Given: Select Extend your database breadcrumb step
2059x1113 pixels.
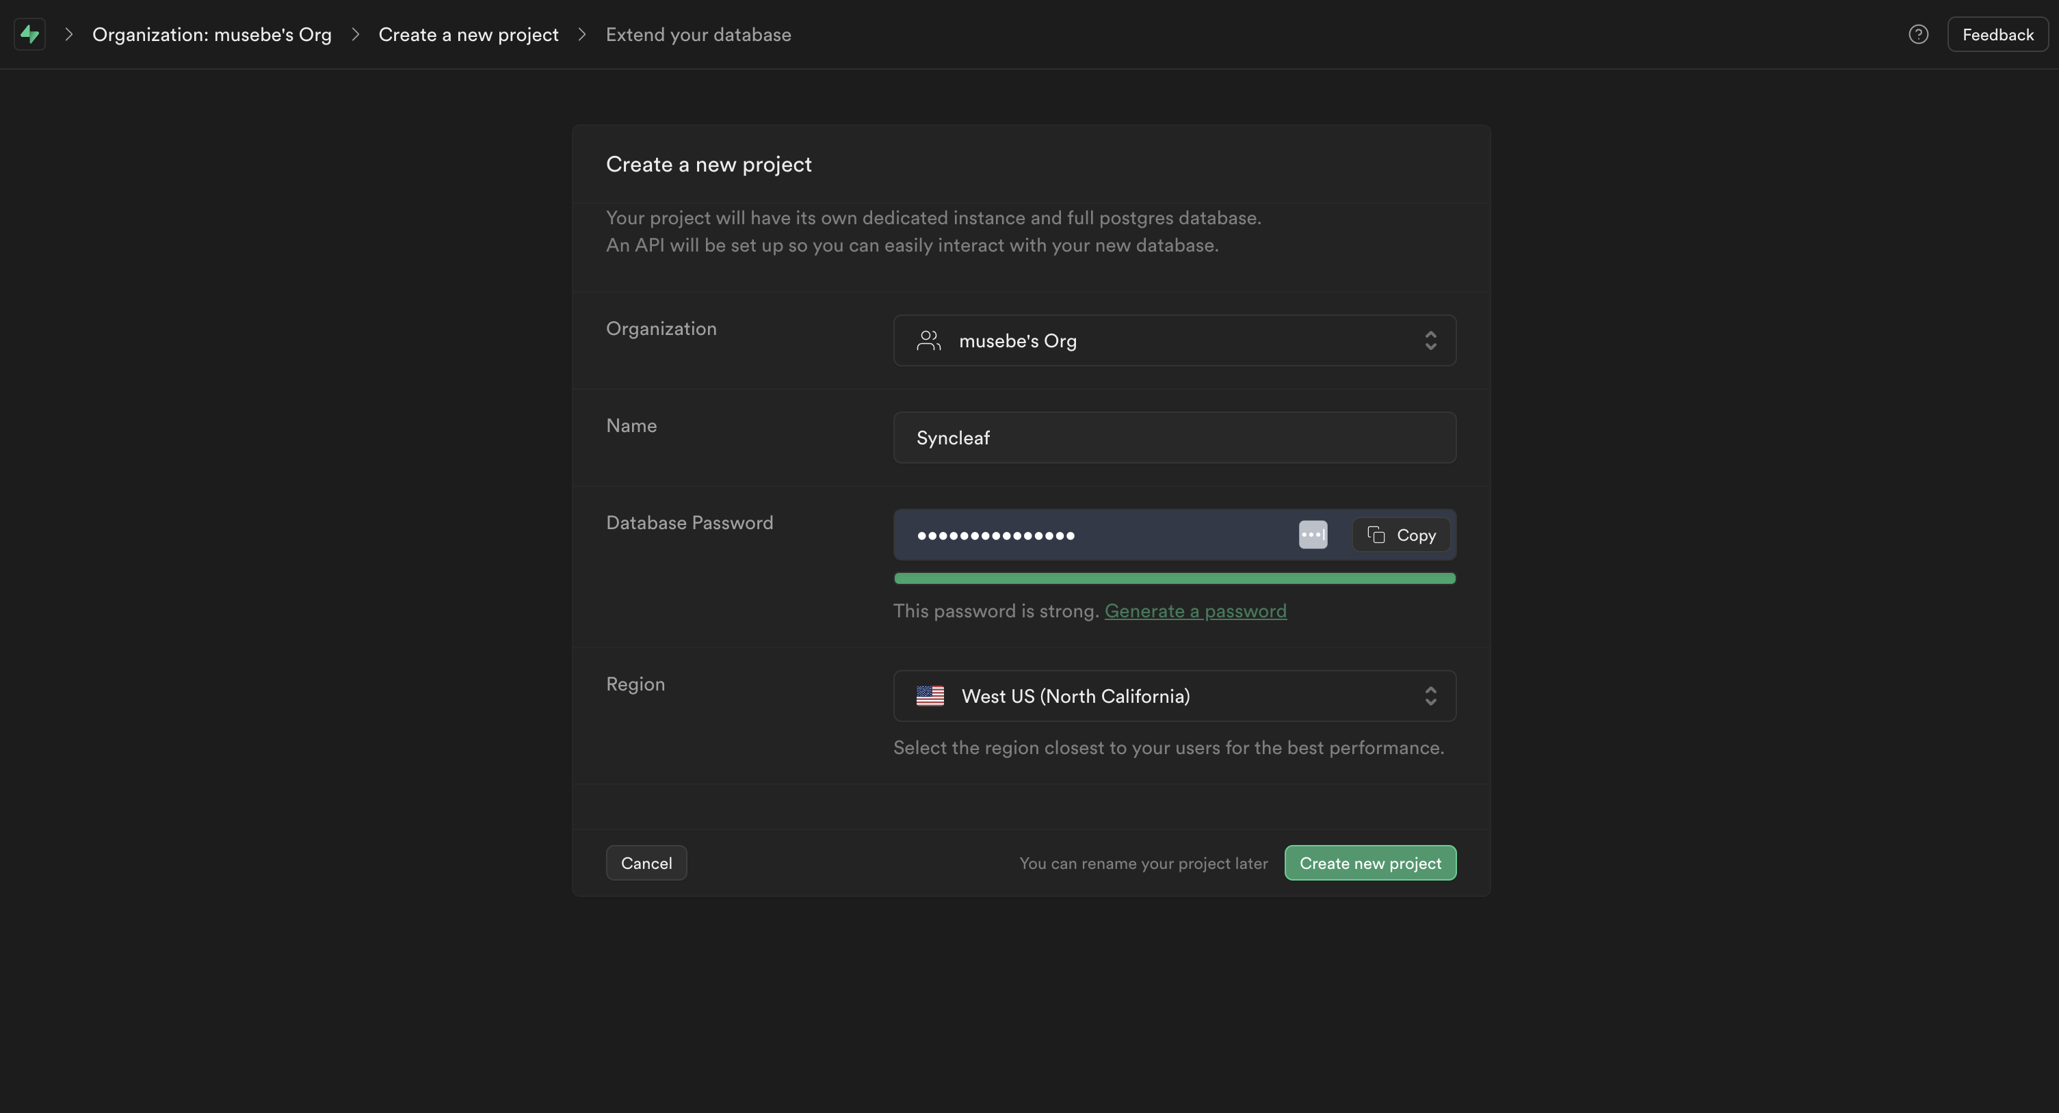Looking at the screenshot, I should coord(698,34).
